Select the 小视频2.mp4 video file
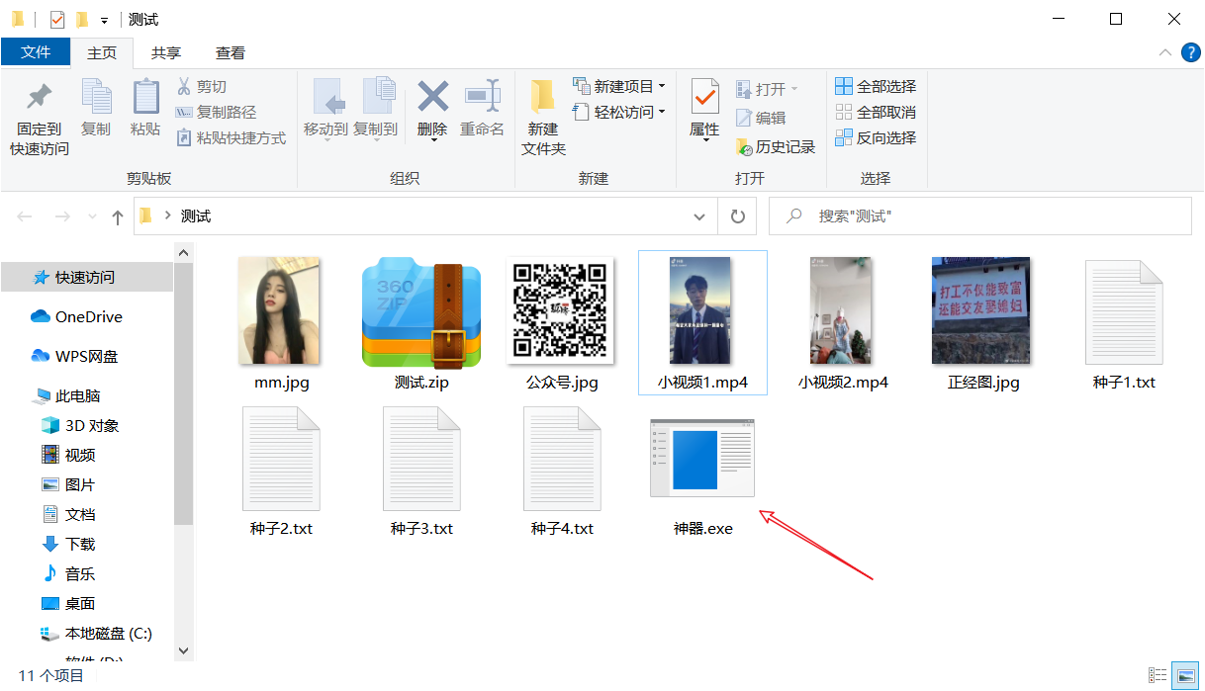Image resolution: width=1205 pixels, height=691 pixels. (x=843, y=311)
